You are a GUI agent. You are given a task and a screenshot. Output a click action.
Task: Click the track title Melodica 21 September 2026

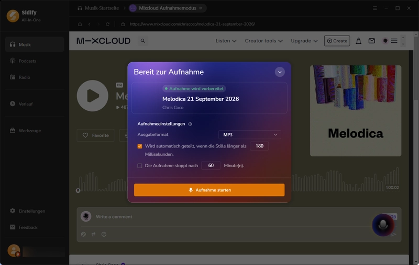click(x=201, y=99)
